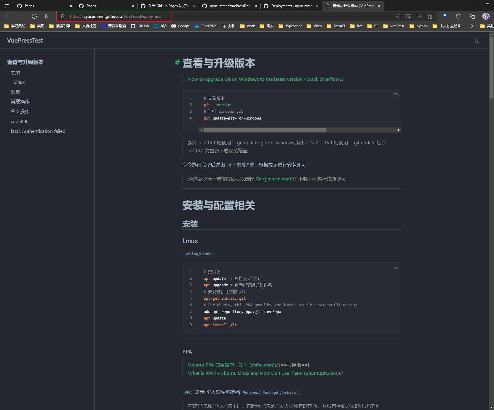Viewport: 494px width, 410px height.
Task: Click the blue diamond extension icon
Action: coord(445,16)
